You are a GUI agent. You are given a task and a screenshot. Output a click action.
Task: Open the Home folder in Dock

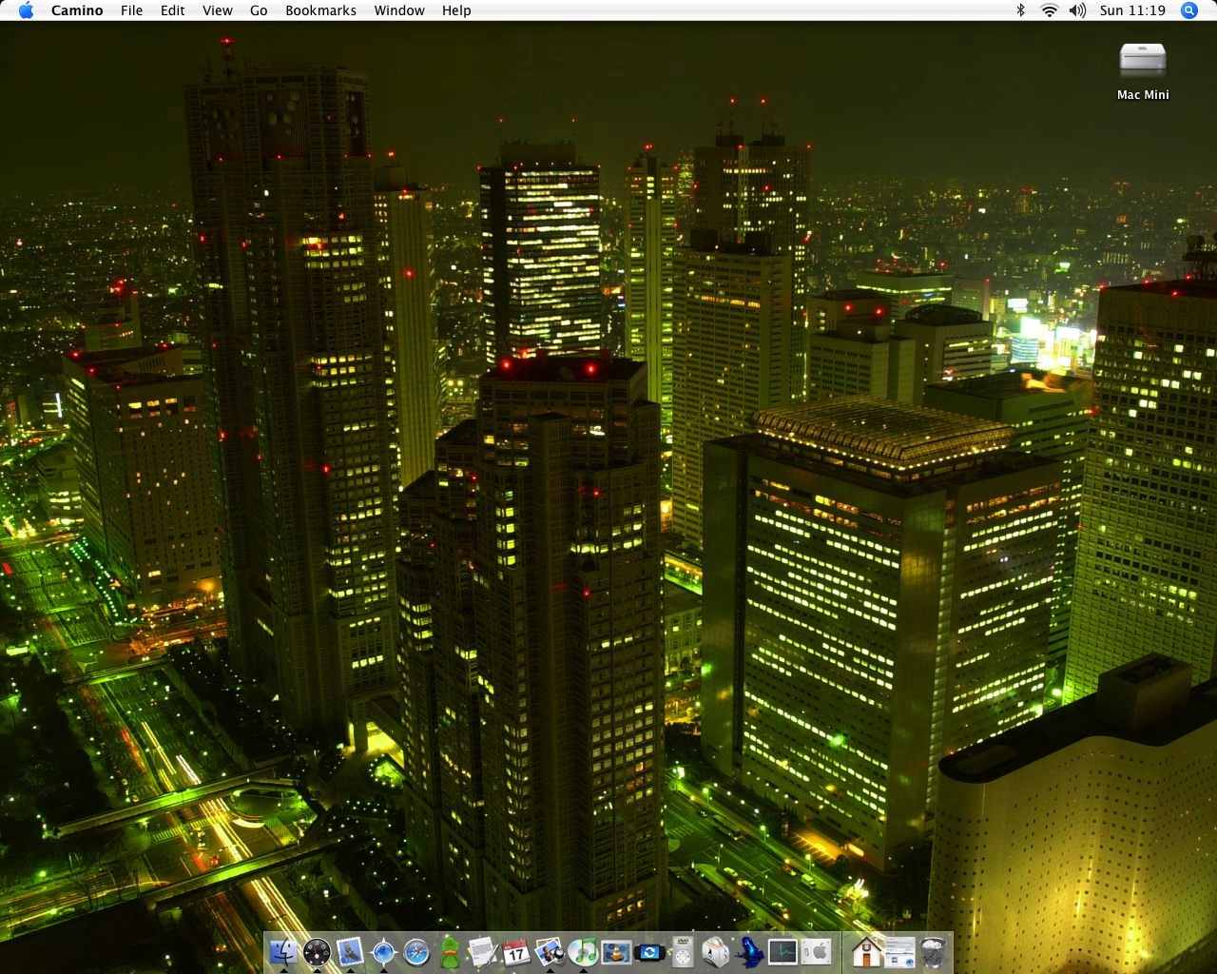click(x=865, y=951)
